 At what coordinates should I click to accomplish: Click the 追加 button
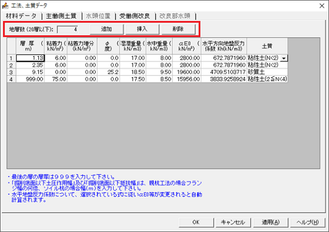click(x=106, y=29)
